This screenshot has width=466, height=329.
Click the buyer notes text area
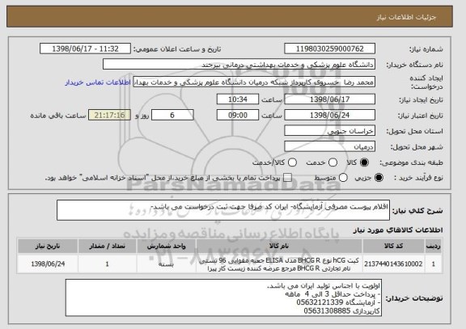point(223,297)
